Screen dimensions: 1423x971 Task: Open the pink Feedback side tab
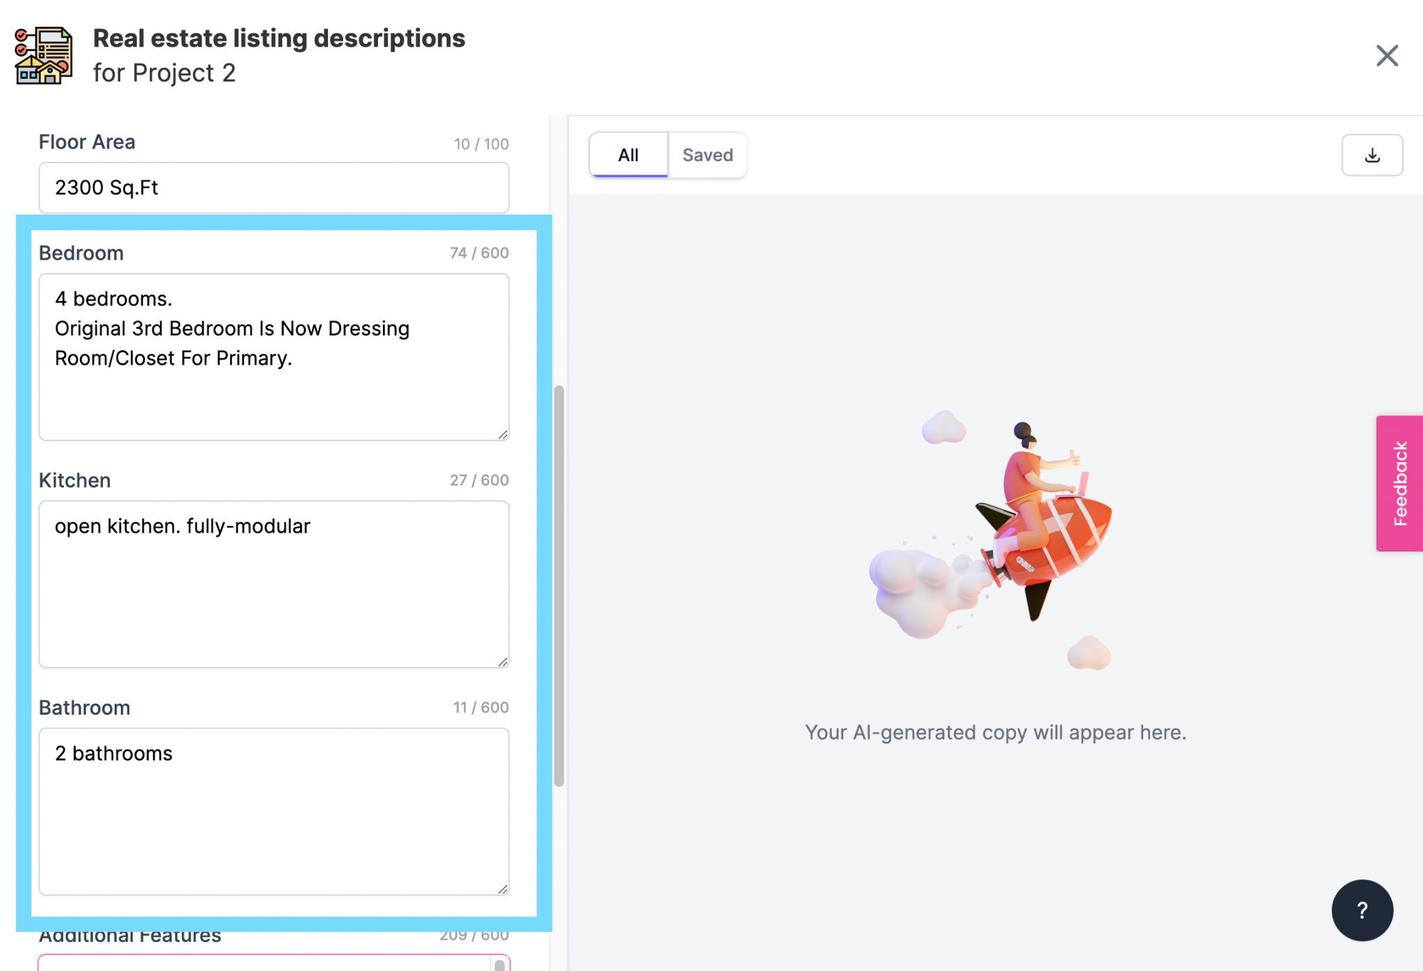tap(1399, 483)
